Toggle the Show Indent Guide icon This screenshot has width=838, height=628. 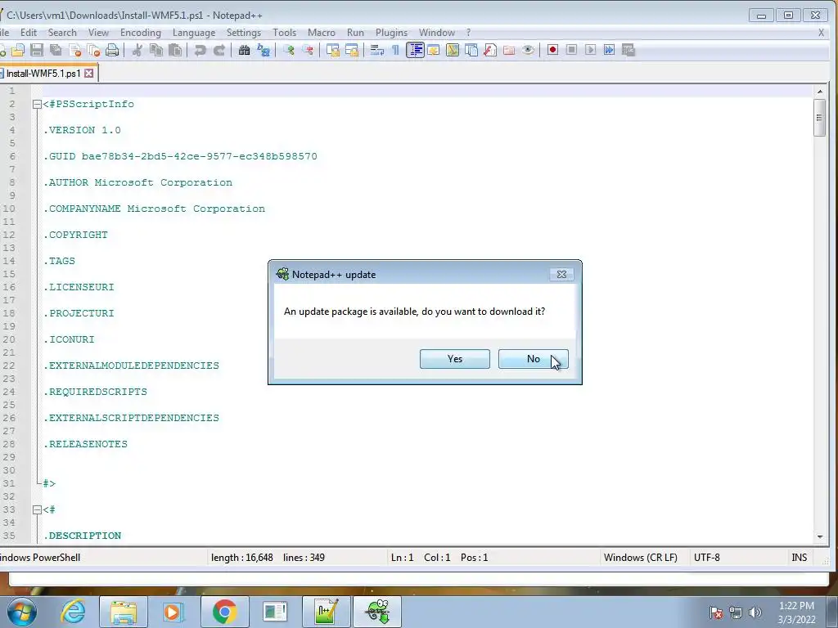415,50
